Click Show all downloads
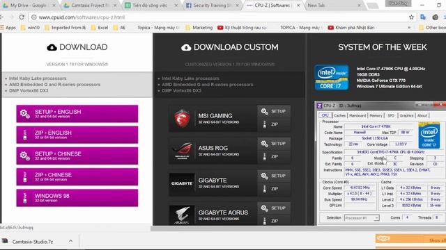The height and width of the screenshot is (250, 446). coord(437,241)
